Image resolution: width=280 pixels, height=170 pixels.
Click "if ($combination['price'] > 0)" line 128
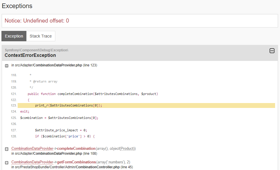(65, 136)
